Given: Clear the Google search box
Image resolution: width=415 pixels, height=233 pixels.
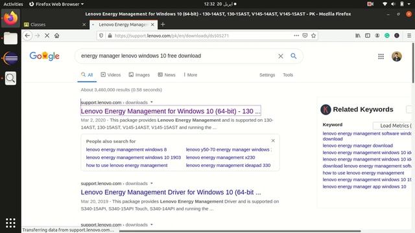Looking at the screenshot, I should click(x=281, y=56).
